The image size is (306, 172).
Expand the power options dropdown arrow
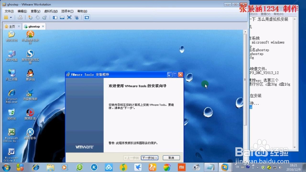[11, 17]
